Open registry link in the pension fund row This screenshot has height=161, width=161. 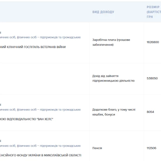pos(40,146)
